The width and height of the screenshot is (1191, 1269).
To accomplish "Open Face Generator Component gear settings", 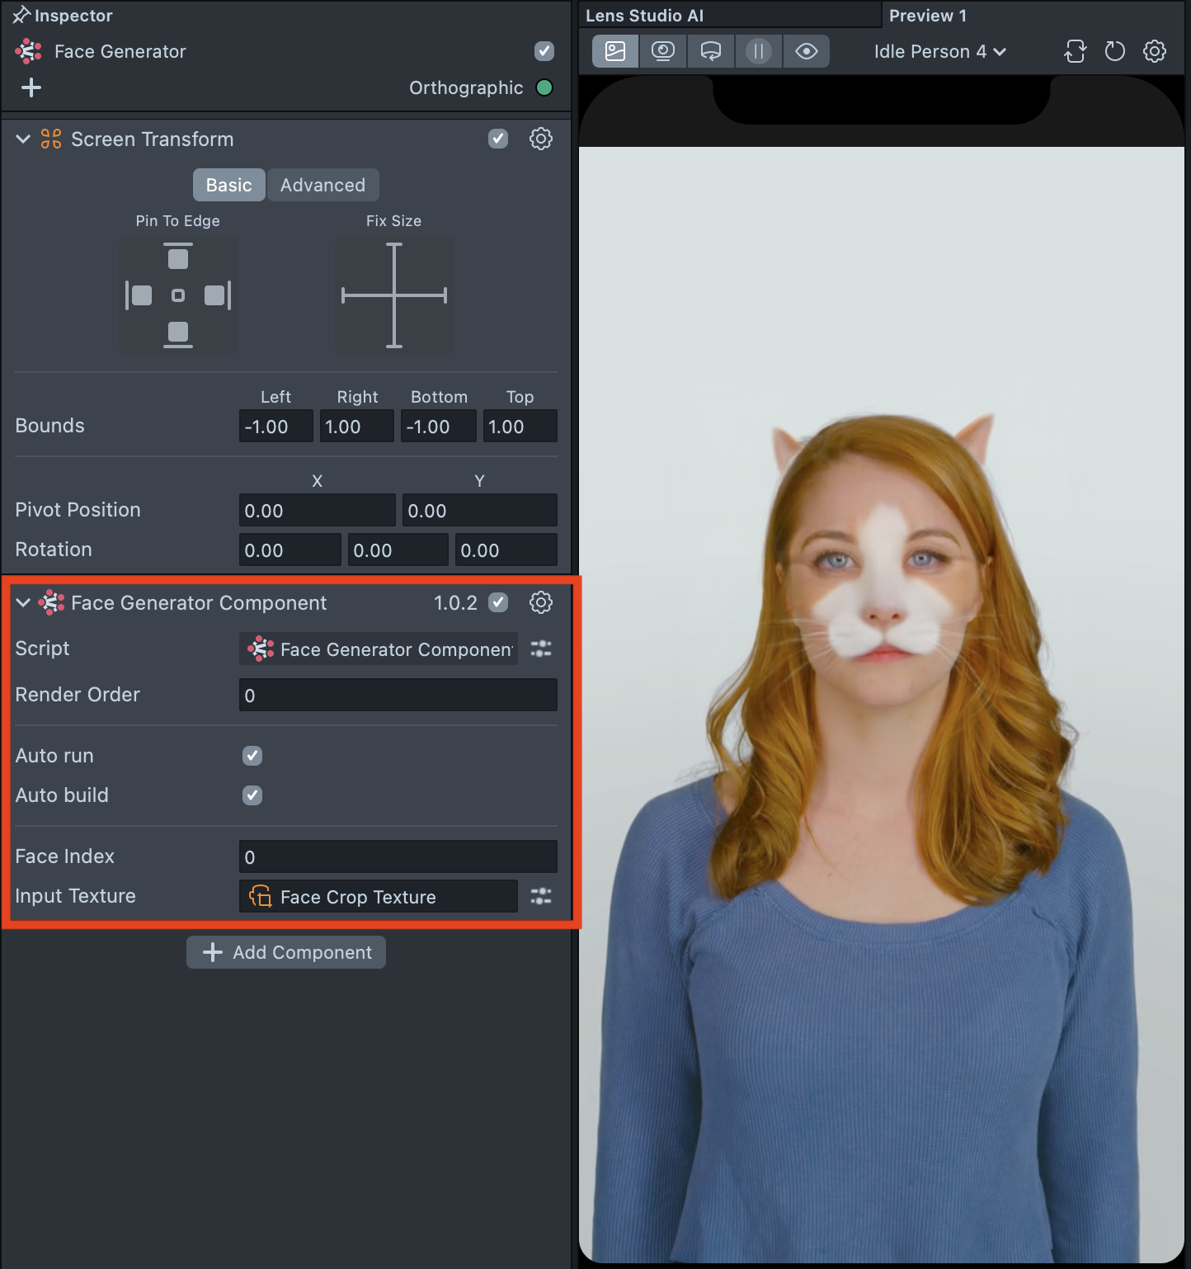I will pyautogui.click(x=540, y=602).
